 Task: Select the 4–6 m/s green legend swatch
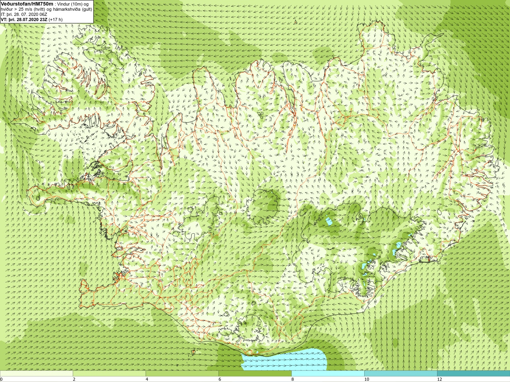coord(182,374)
